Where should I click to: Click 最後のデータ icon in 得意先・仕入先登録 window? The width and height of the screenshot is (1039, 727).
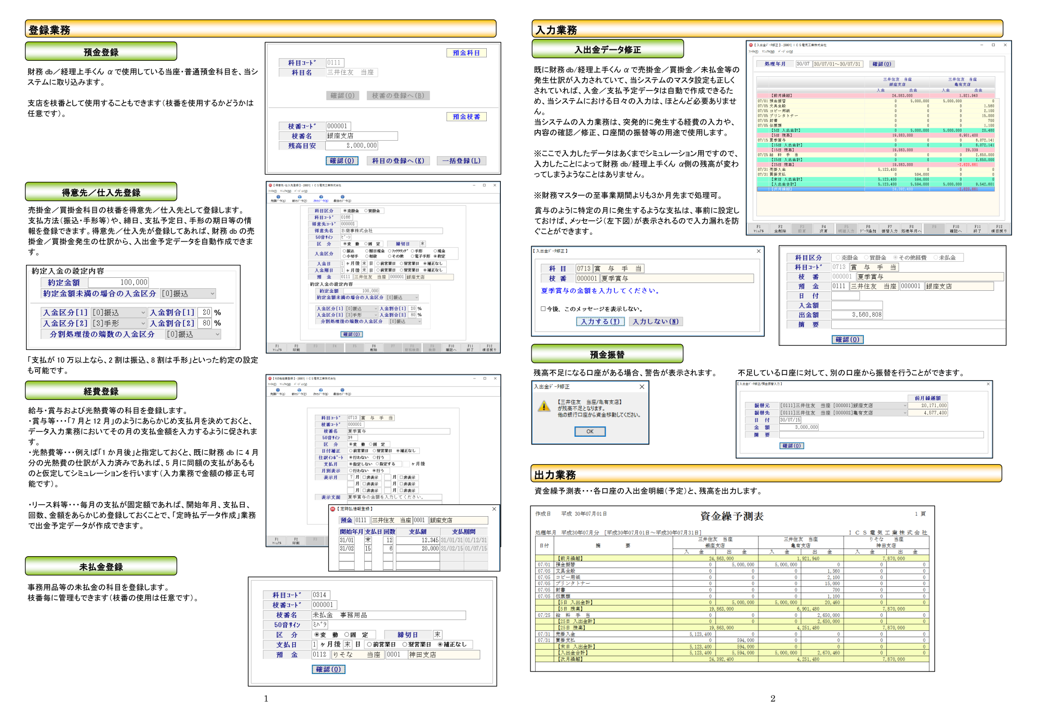pyautogui.click(x=342, y=197)
